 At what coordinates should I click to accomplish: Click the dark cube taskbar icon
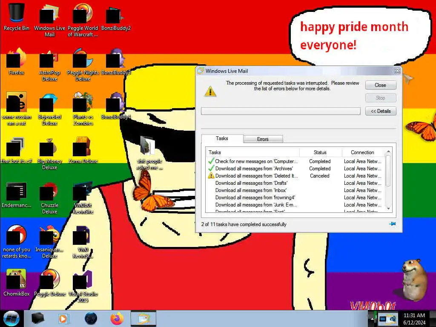pyautogui.click(x=37, y=318)
